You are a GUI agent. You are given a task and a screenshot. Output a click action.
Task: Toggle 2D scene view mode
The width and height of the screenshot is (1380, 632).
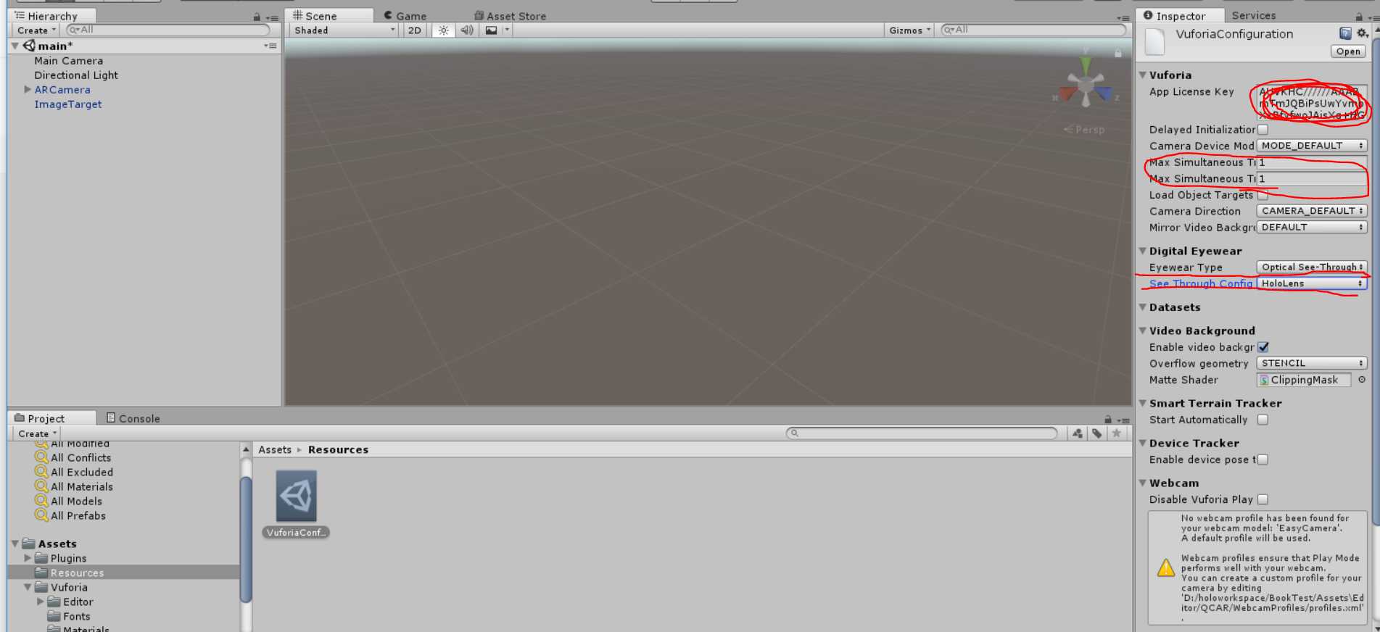coord(414,30)
